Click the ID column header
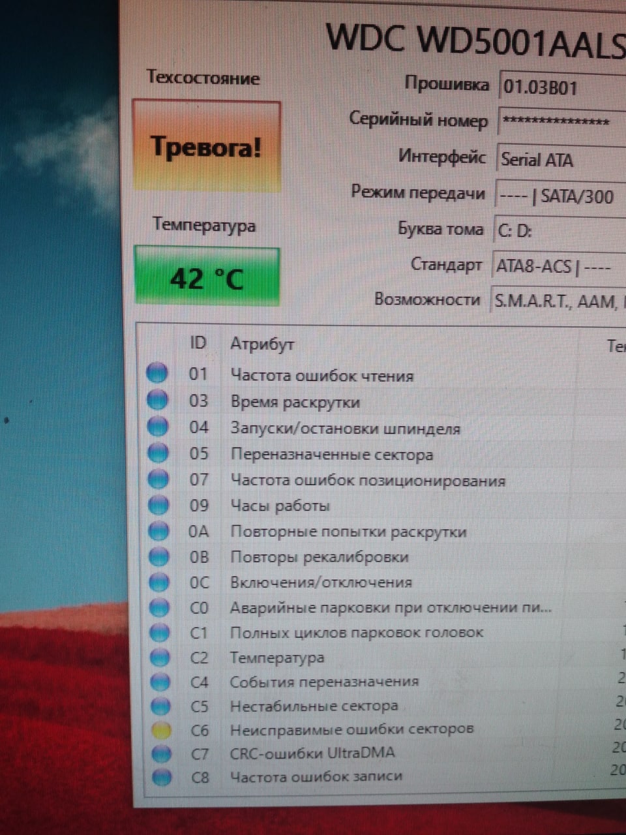 point(198,343)
